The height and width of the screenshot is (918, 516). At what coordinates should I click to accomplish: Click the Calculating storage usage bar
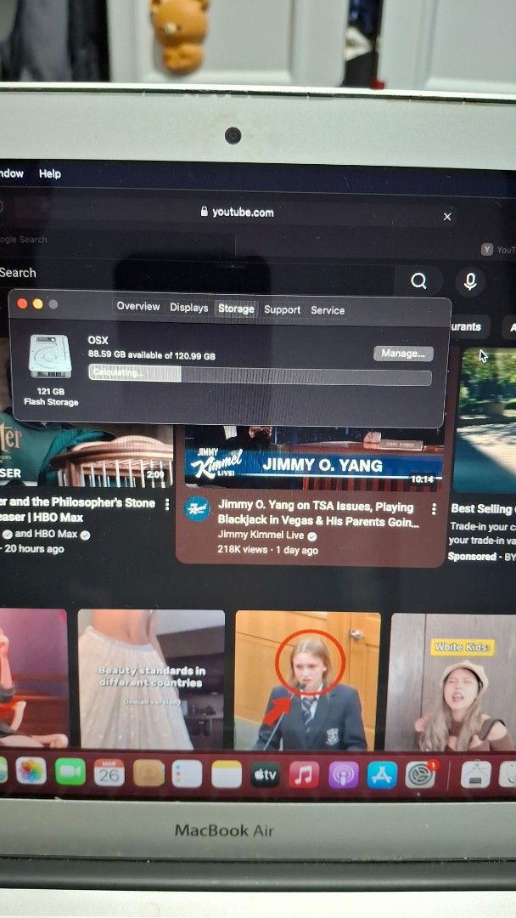coord(260,374)
